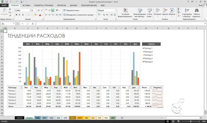Viewport: 207px width, 123px height.
Task: Open the 'июн' worksheet tab
Action: pos(73,118)
